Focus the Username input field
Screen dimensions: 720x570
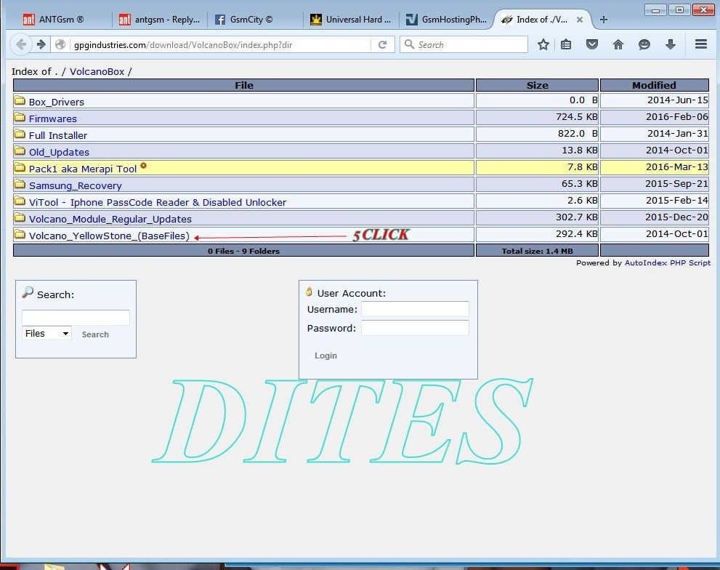[415, 309]
